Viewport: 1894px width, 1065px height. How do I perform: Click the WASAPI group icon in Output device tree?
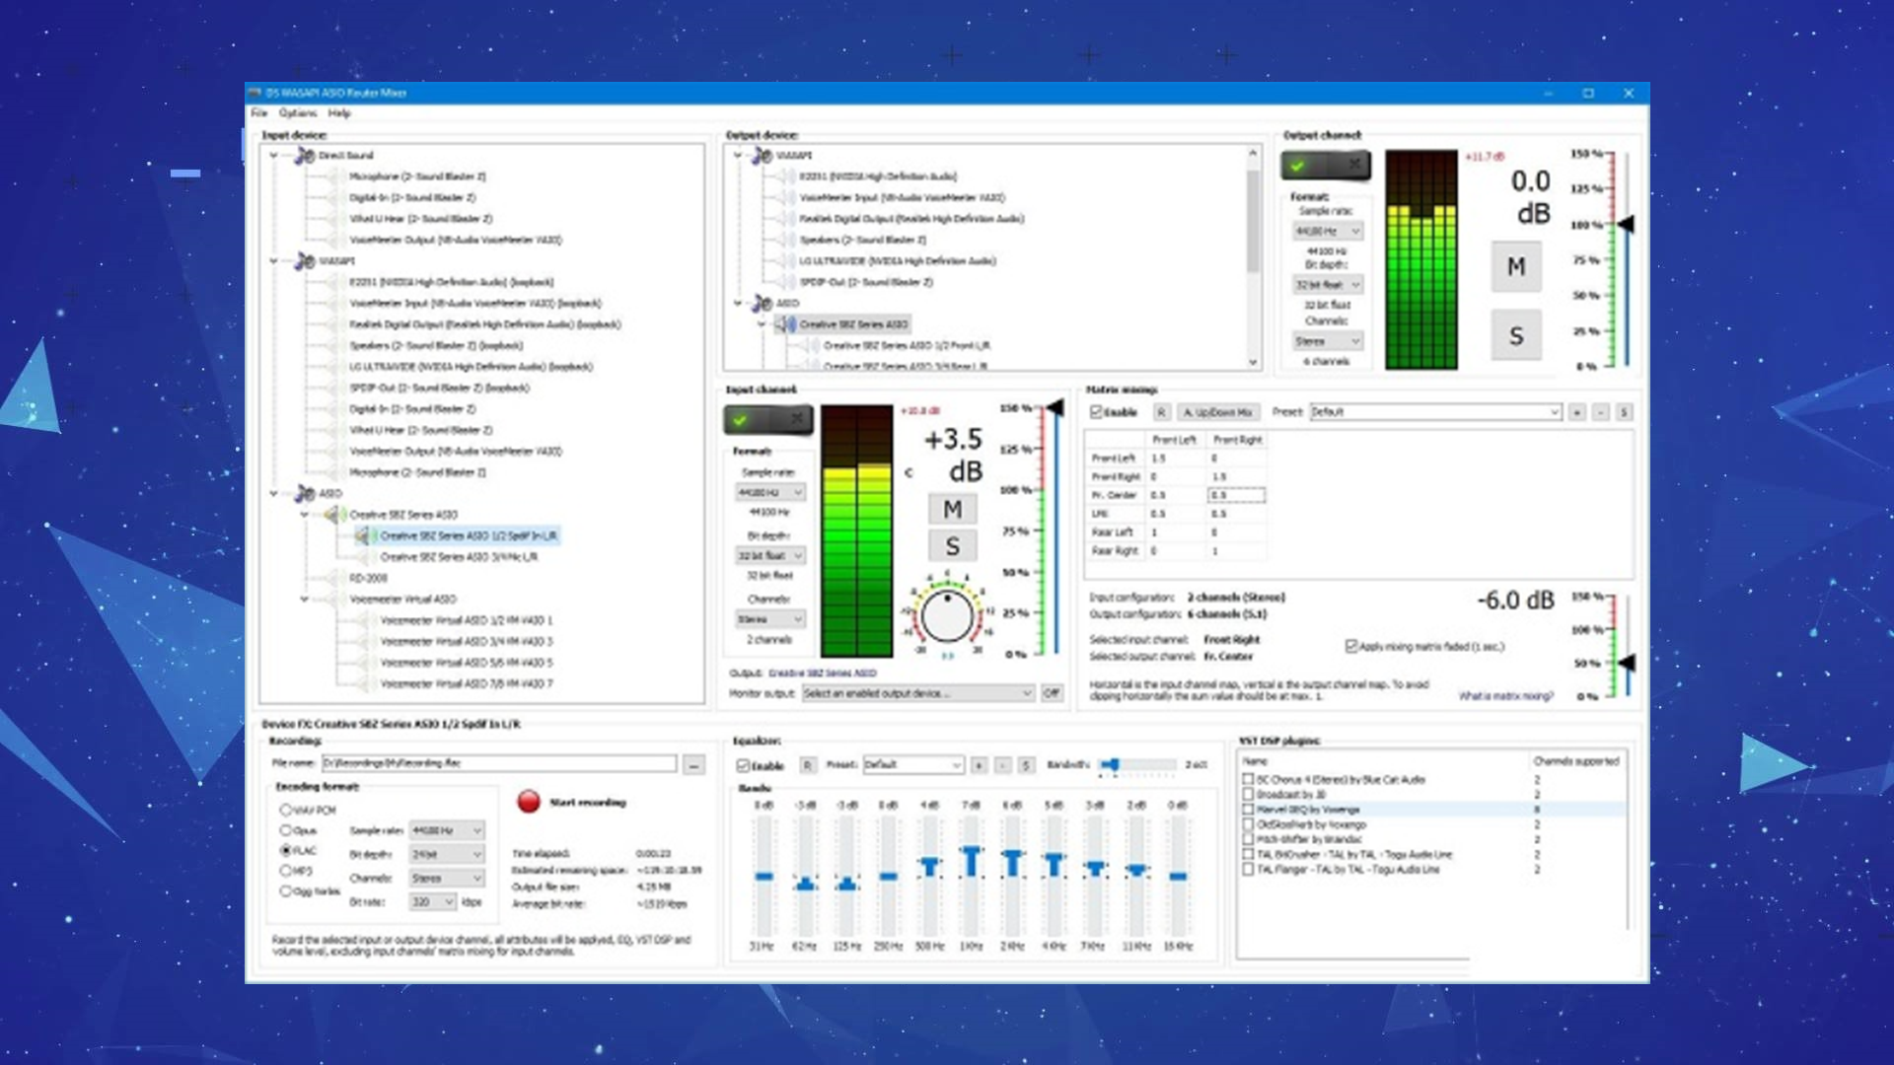(x=762, y=156)
